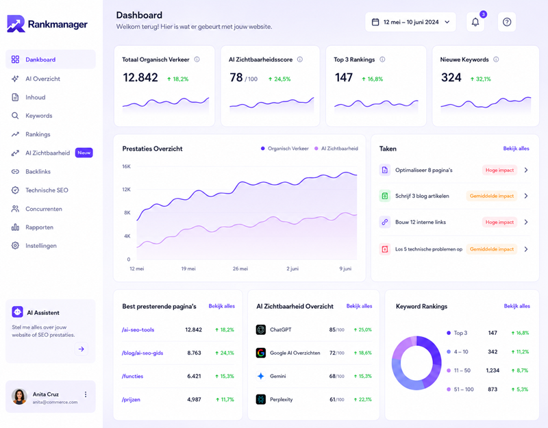
Task: Click the Keyword Rankings donut chart
Action: pos(416,363)
